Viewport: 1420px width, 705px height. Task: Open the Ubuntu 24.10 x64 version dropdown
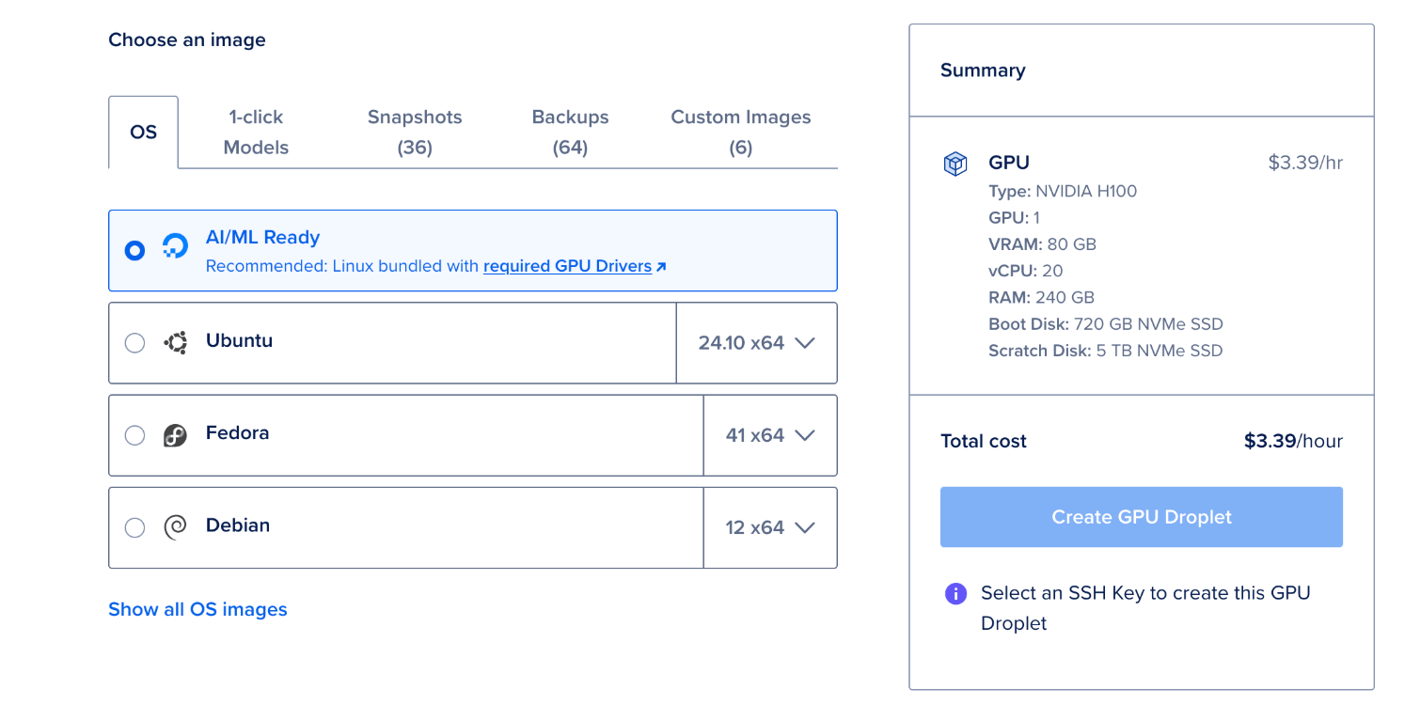(756, 343)
